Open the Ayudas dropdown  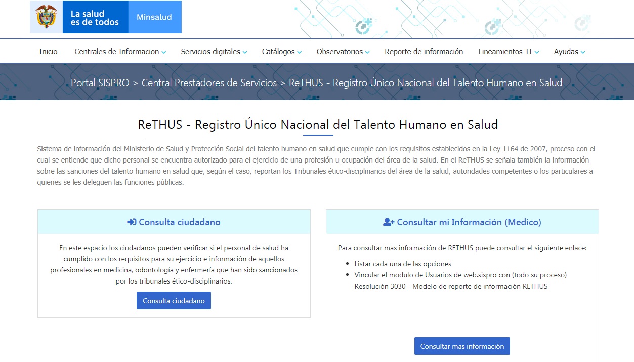(x=569, y=51)
